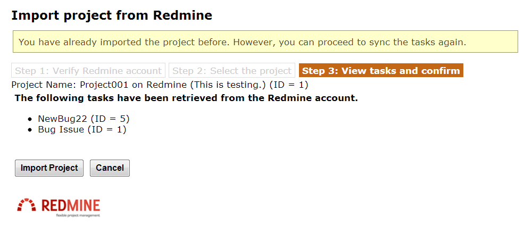Click the "flexible project management" tagline
This screenshot has width=524, height=233.
[78, 215]
